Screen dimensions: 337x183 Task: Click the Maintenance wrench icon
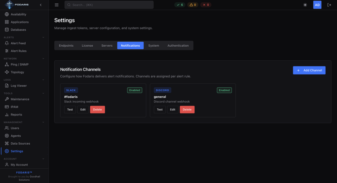7,99
